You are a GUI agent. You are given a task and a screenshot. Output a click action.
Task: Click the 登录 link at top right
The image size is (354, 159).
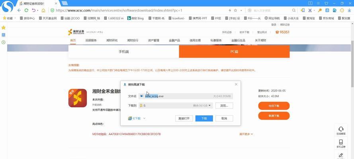274,25
